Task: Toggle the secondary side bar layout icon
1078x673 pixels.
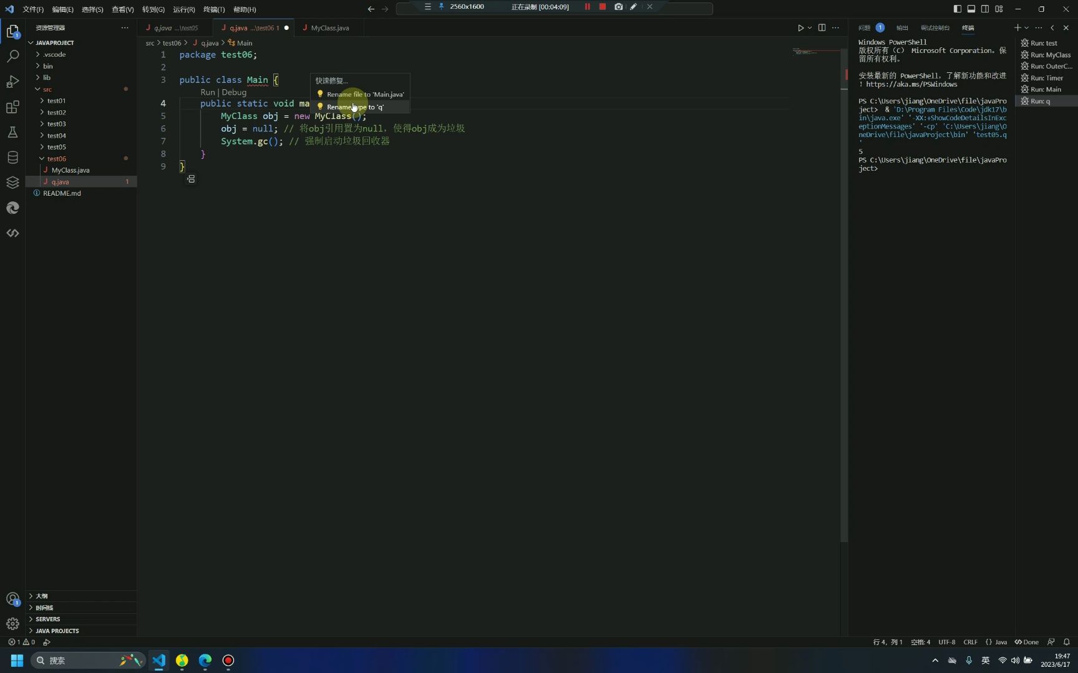Action: click(x=985, y=9)
